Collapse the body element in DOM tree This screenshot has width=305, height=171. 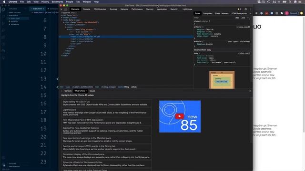click(62, 20)
